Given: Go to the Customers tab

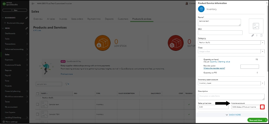Looking at the screenshot, I should click(123, 19).
